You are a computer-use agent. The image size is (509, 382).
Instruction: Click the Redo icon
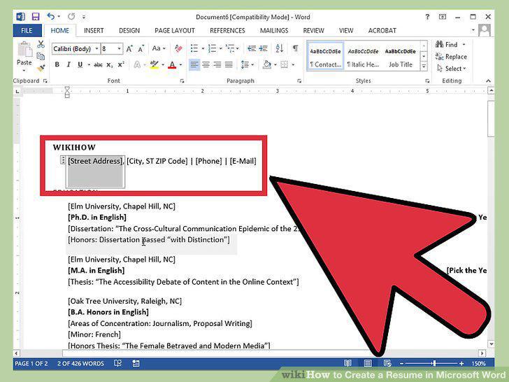click(x=71, y=16)
